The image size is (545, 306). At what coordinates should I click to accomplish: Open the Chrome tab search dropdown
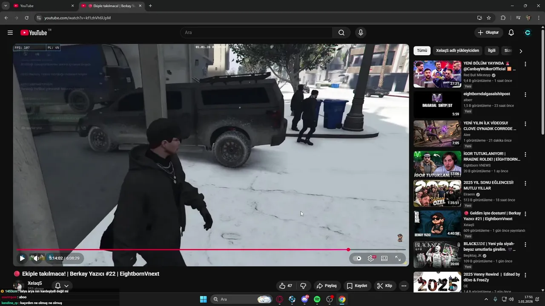6,6
